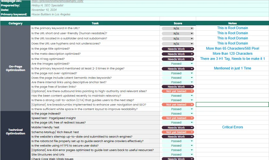Click the empty Notes cell in breadcrumbs row
The height and width of the screenshot is (160, 269).
tap(232, 104)
